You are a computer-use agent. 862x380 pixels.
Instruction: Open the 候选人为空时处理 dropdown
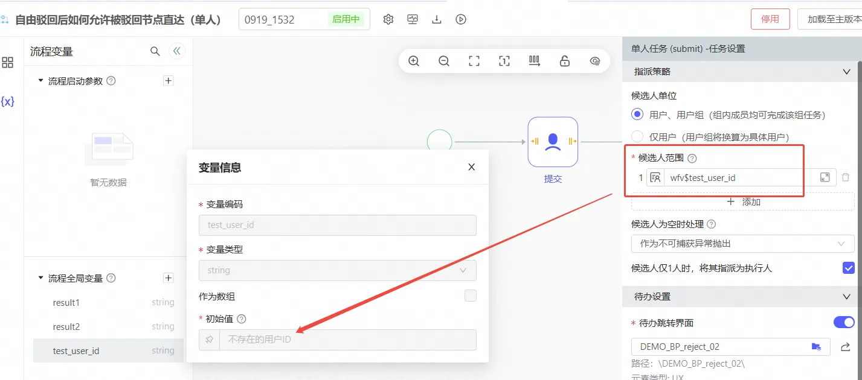click(742, 244)
